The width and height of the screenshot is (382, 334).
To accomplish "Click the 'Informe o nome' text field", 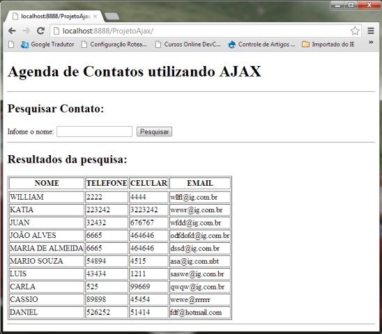I will tap(95, 132).
